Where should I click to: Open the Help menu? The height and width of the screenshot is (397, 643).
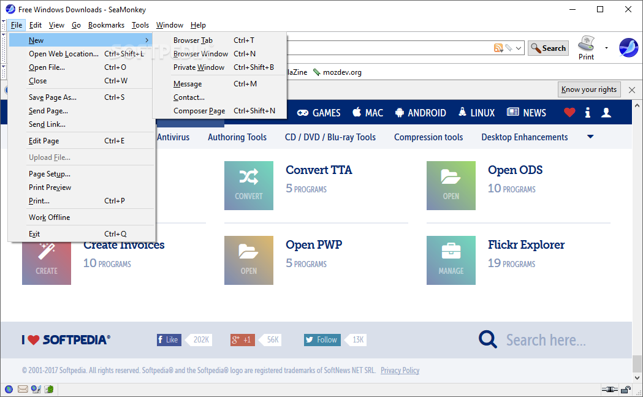[198, 25]
